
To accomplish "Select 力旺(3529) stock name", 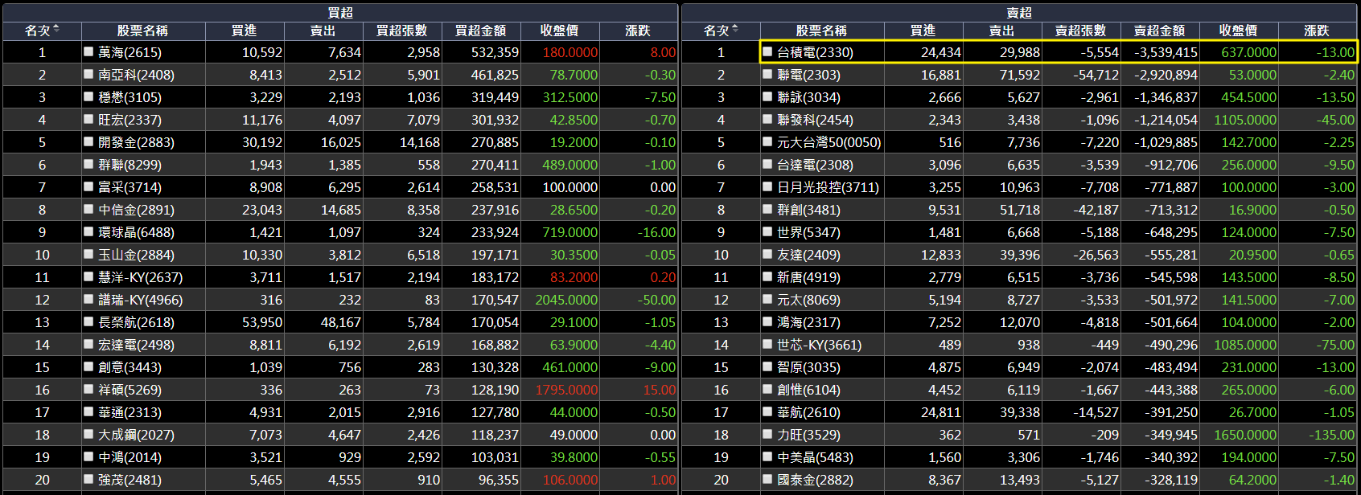I will point(808,435).
